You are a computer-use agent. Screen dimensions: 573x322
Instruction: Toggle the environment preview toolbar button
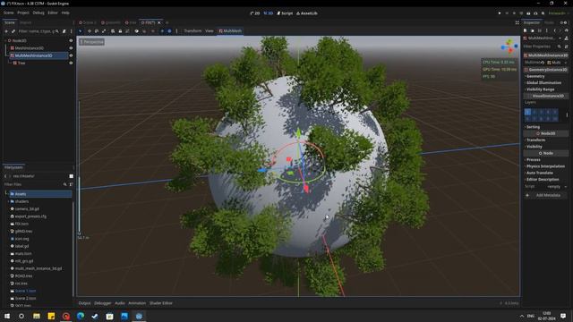pyautogui.click(x=169, y=31)
